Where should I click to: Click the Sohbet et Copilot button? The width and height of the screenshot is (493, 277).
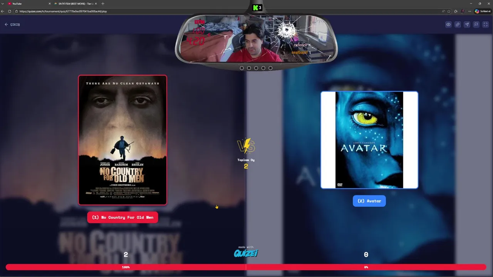tap(483, 11)
